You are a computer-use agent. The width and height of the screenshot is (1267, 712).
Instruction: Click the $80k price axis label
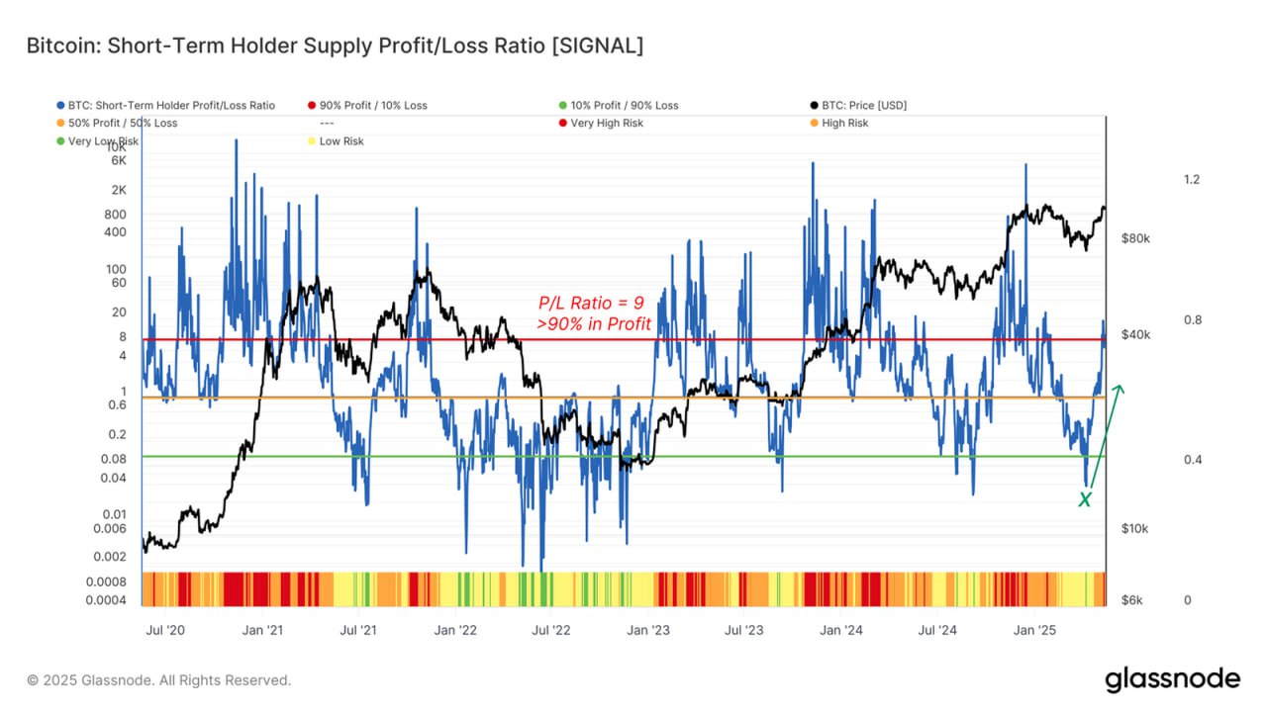pyautogui.click(x=1134, y=239)
